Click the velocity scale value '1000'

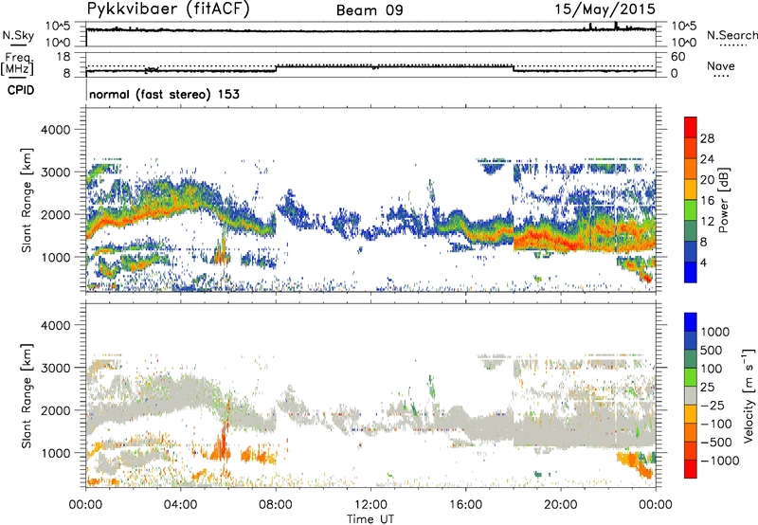coord(714,332)
